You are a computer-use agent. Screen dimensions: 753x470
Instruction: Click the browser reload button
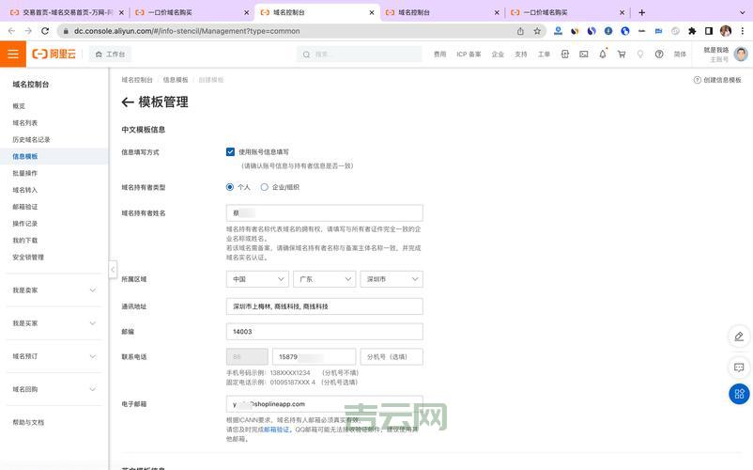tap(45, 31)
